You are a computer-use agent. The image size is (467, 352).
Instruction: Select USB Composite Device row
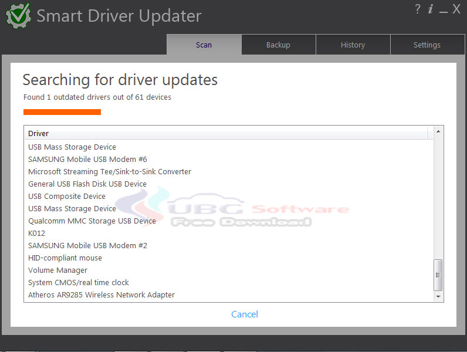click(x=229, y=197)
